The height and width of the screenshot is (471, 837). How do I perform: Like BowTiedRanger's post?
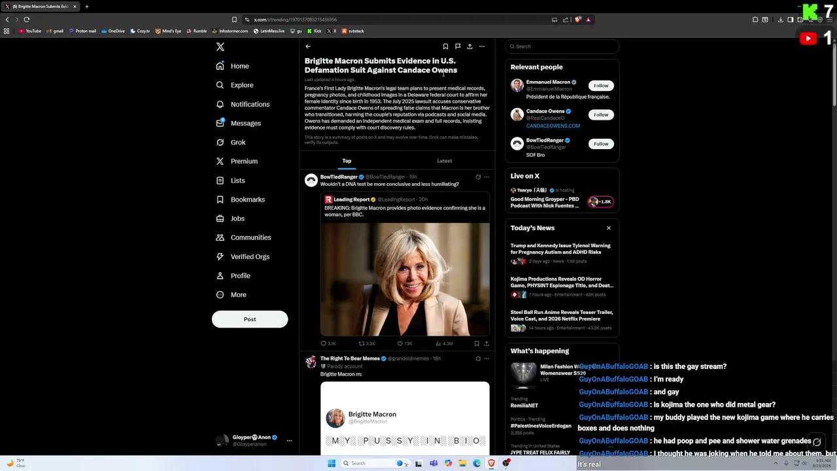click(404, 343)
